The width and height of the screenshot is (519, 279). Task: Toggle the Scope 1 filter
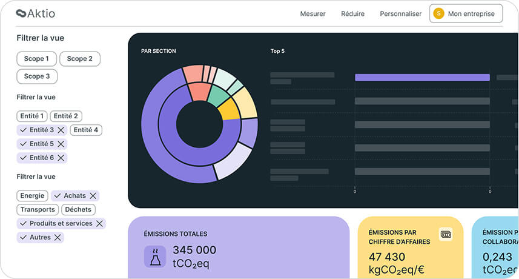(x=36, y=59)
